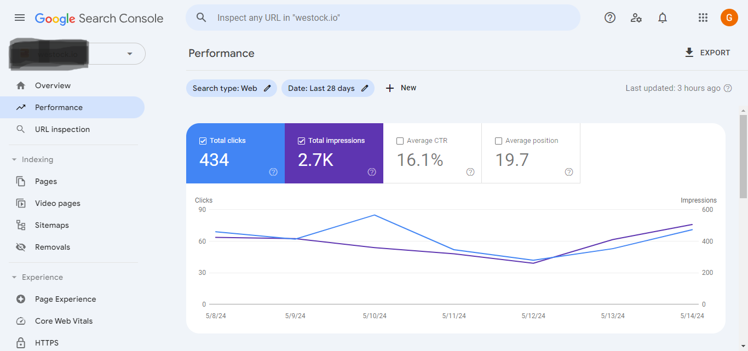Open the notifications bell

click(x=663, y=18)
